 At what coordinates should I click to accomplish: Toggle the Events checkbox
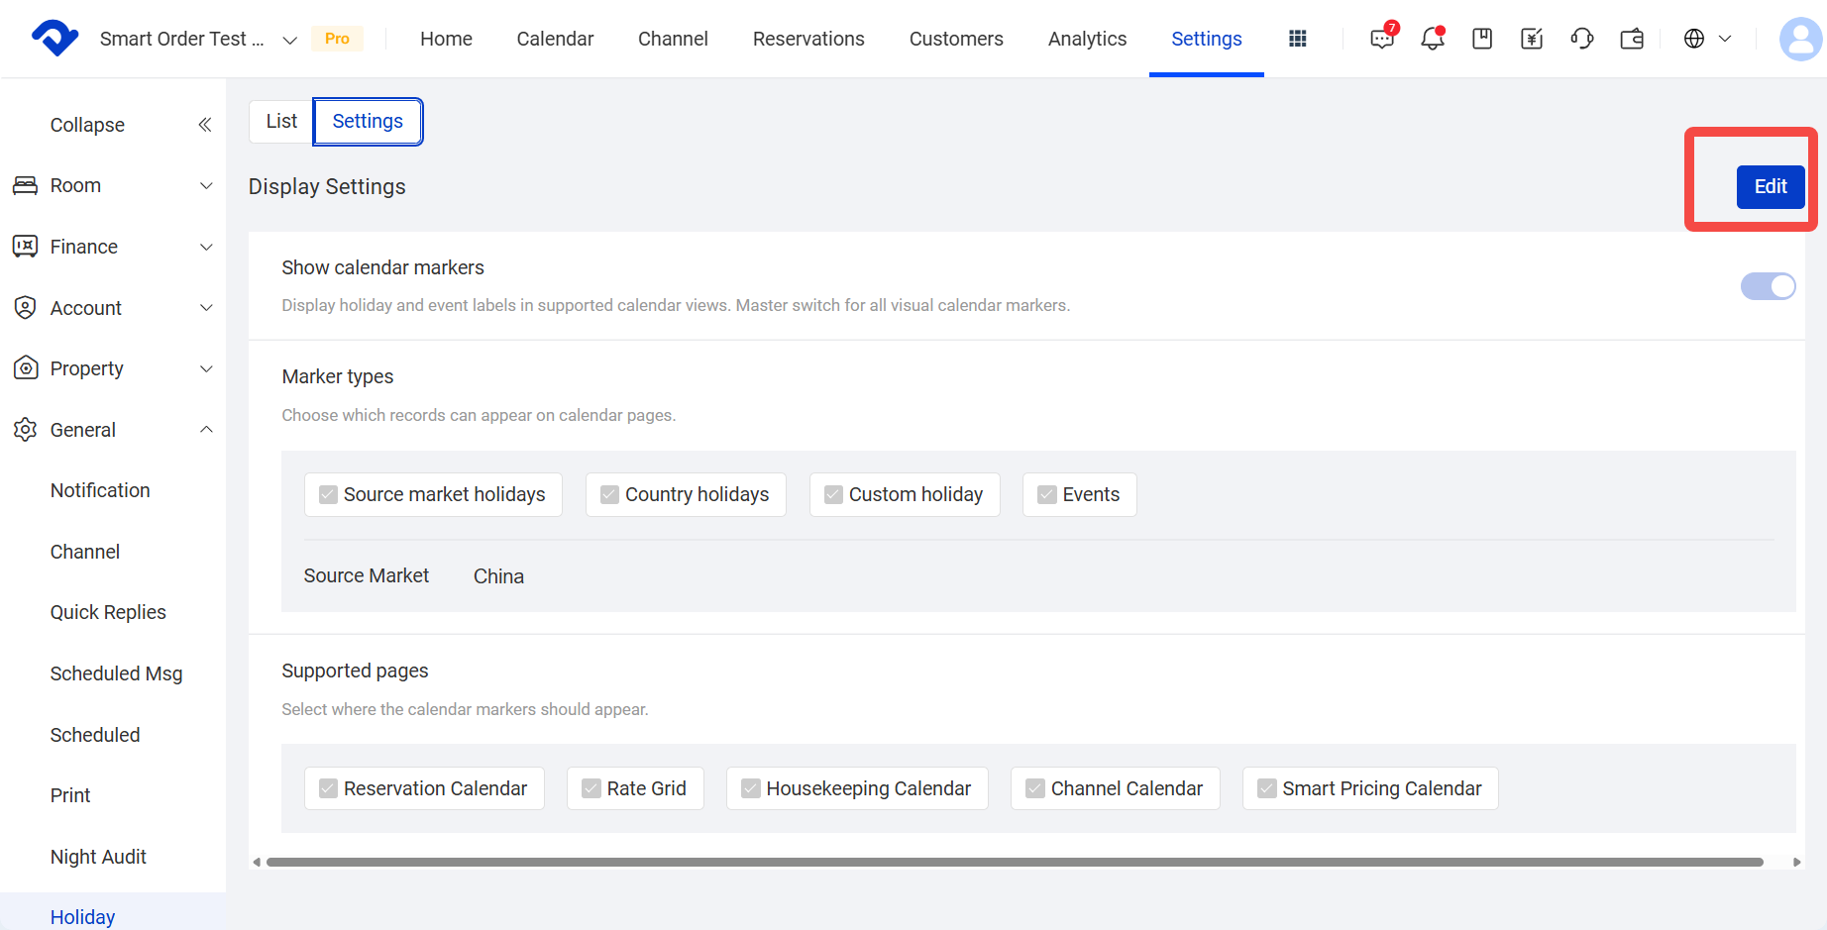click(x=1046, y=494)
